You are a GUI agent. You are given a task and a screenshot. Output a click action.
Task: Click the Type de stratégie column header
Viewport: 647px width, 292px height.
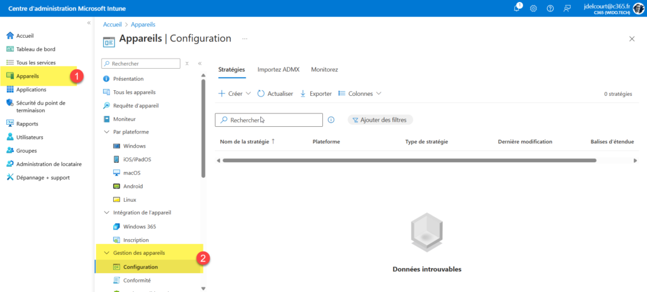point(426,142)
